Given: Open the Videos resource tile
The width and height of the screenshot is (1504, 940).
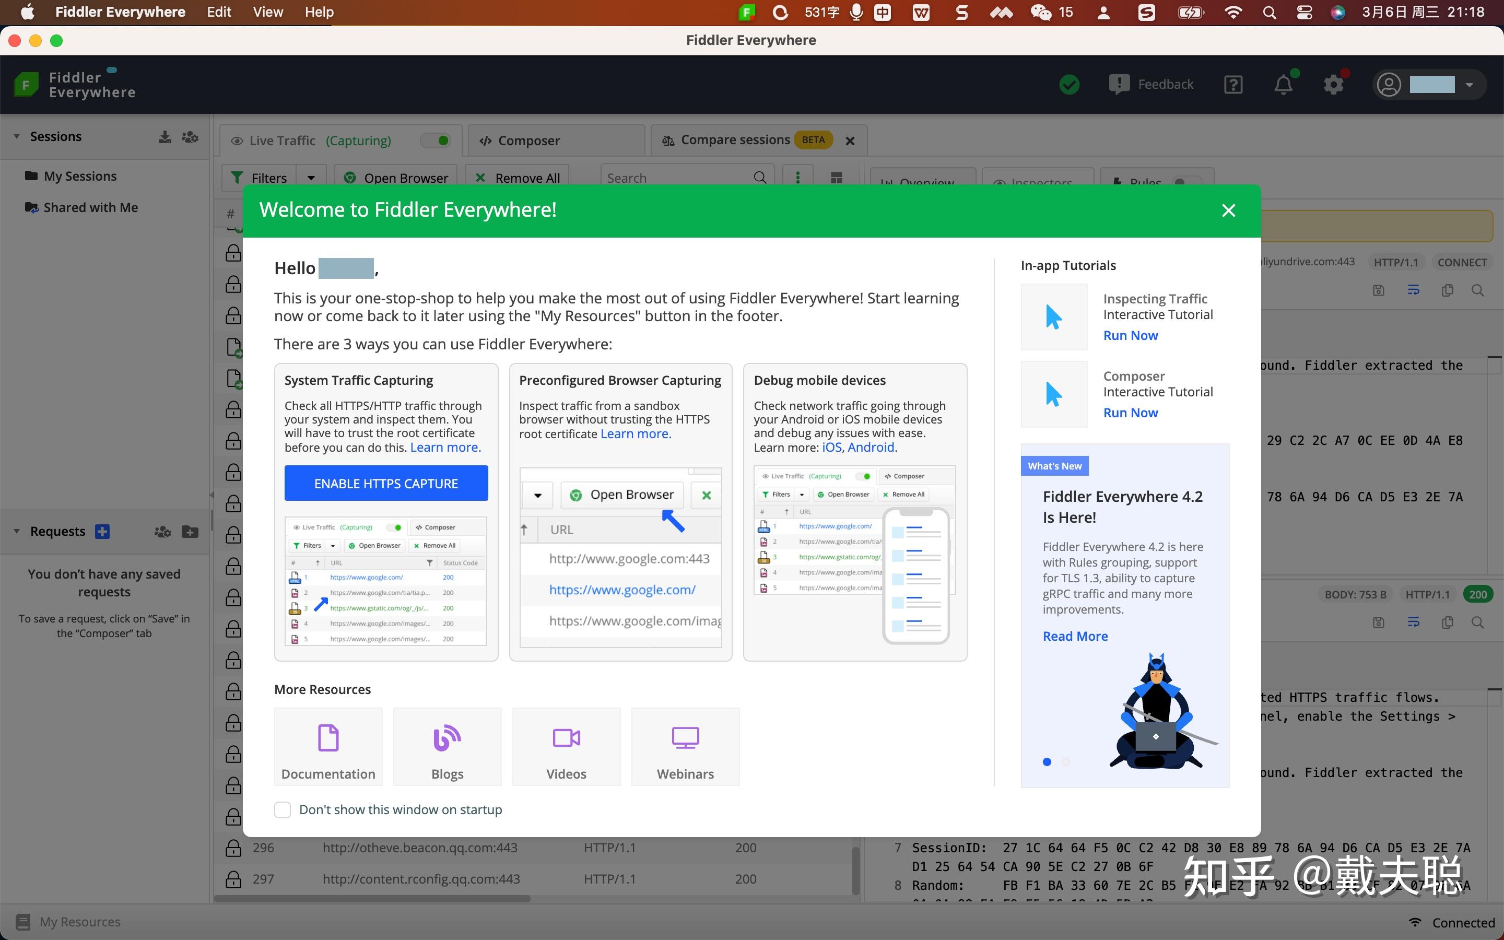Looking at the screenshot, I should point(566,747).
